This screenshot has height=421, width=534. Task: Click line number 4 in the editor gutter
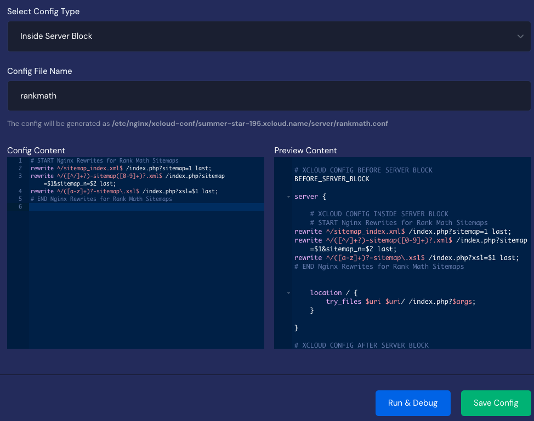point(20,191)
